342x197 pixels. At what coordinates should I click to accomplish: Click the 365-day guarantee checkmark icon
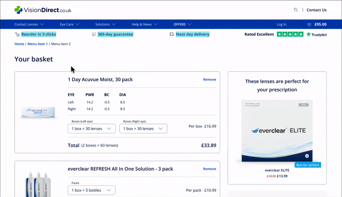click(94, 35)
